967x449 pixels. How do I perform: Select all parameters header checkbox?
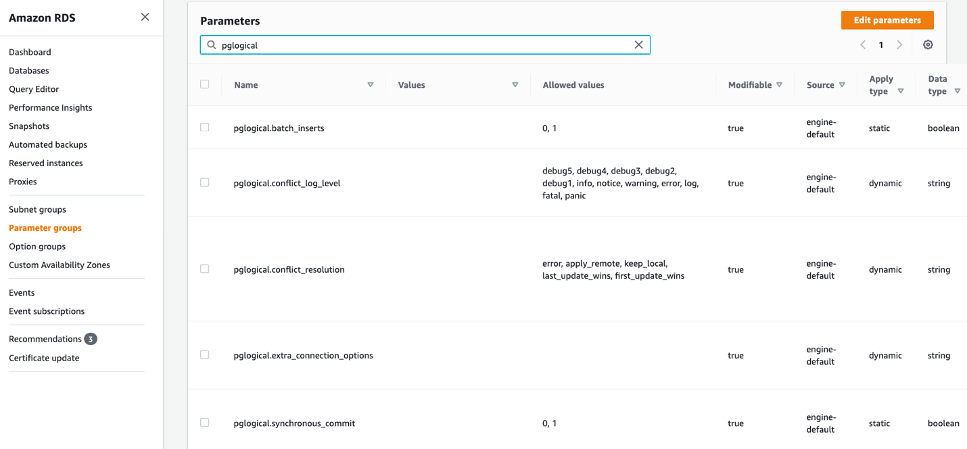point(205,84)
